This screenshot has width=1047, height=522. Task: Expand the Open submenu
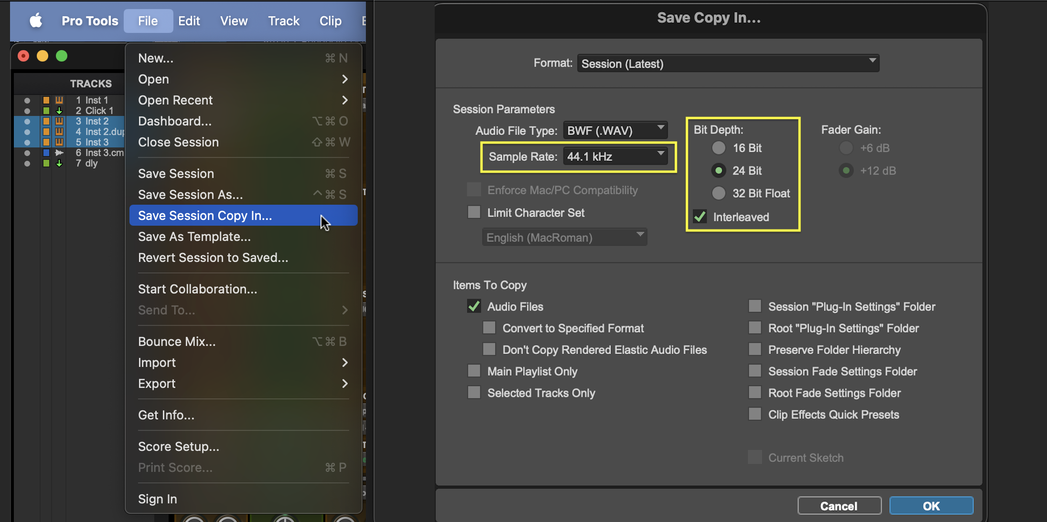pyautogui.click(x=243, y=79)
